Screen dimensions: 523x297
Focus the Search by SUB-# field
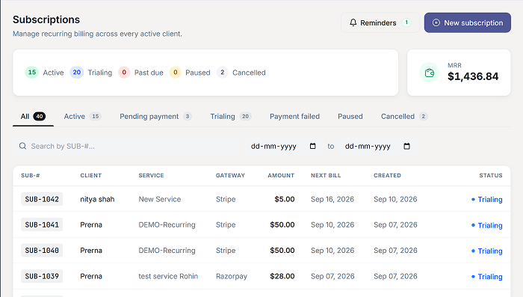coord(126,146)
